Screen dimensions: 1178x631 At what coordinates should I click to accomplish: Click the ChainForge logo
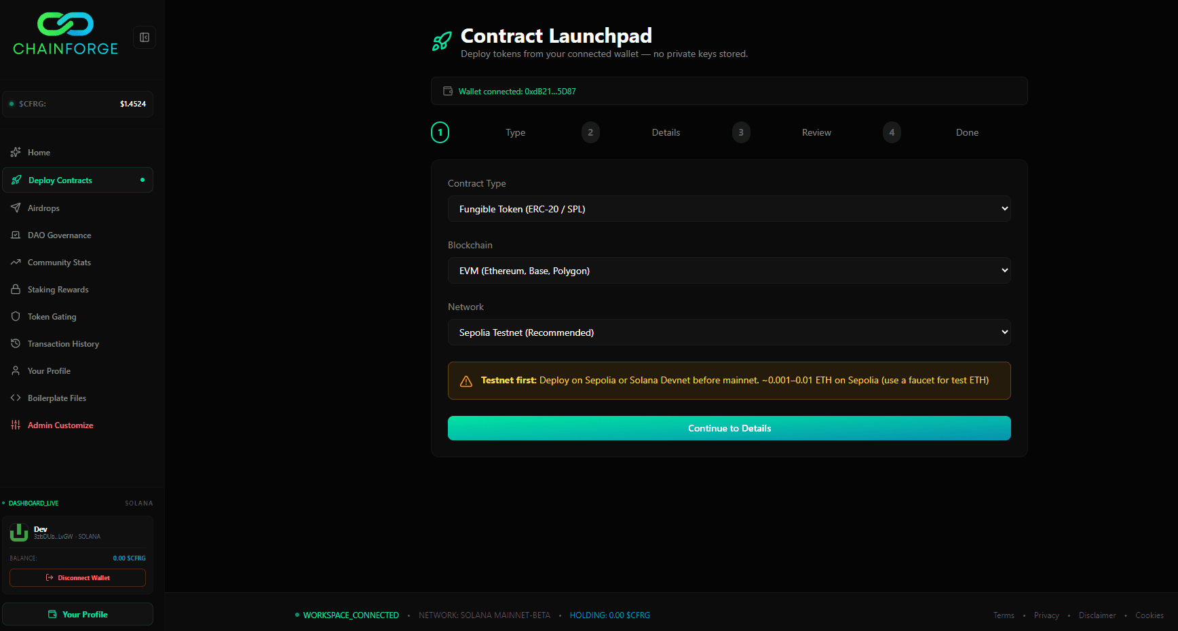[x=66, y=34]
